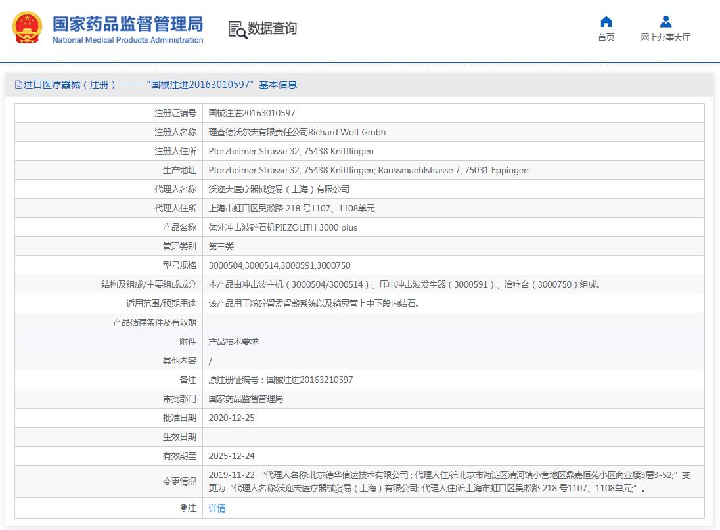Open the 详情 link

[x=217, y=508]
